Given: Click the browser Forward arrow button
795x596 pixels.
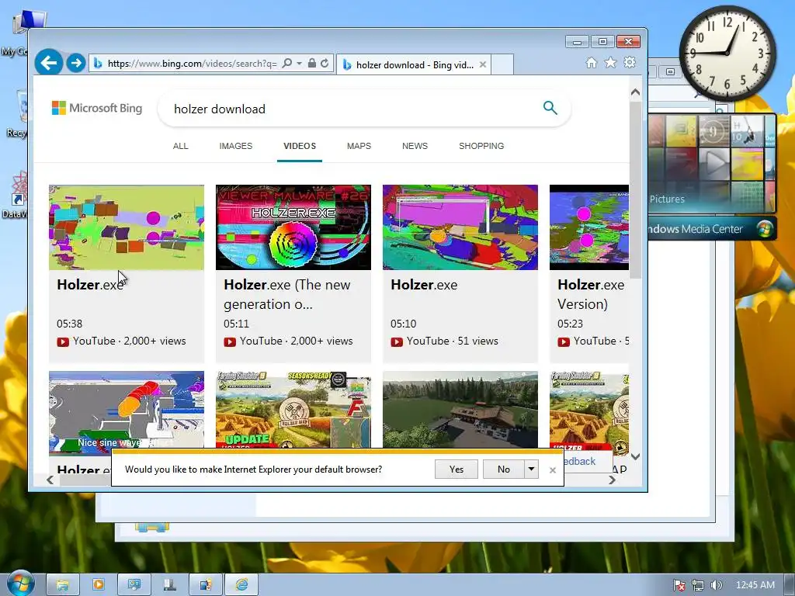Looking at the screenshot, I should pos(76,63).
